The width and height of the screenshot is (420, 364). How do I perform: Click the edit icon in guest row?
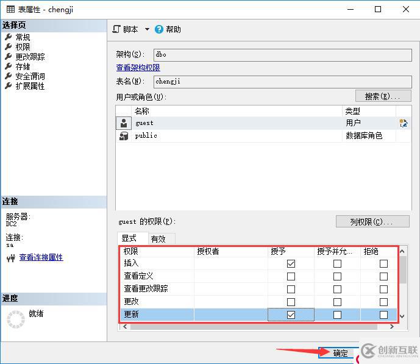coord(404,123)
